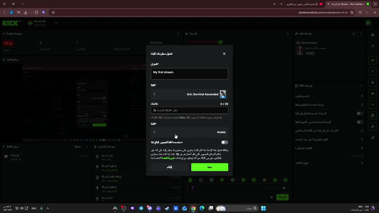The width and height of the screenshot is (379, 213).
Task: Click the screen capture icon in sidebar
Action: pos(373,60)
